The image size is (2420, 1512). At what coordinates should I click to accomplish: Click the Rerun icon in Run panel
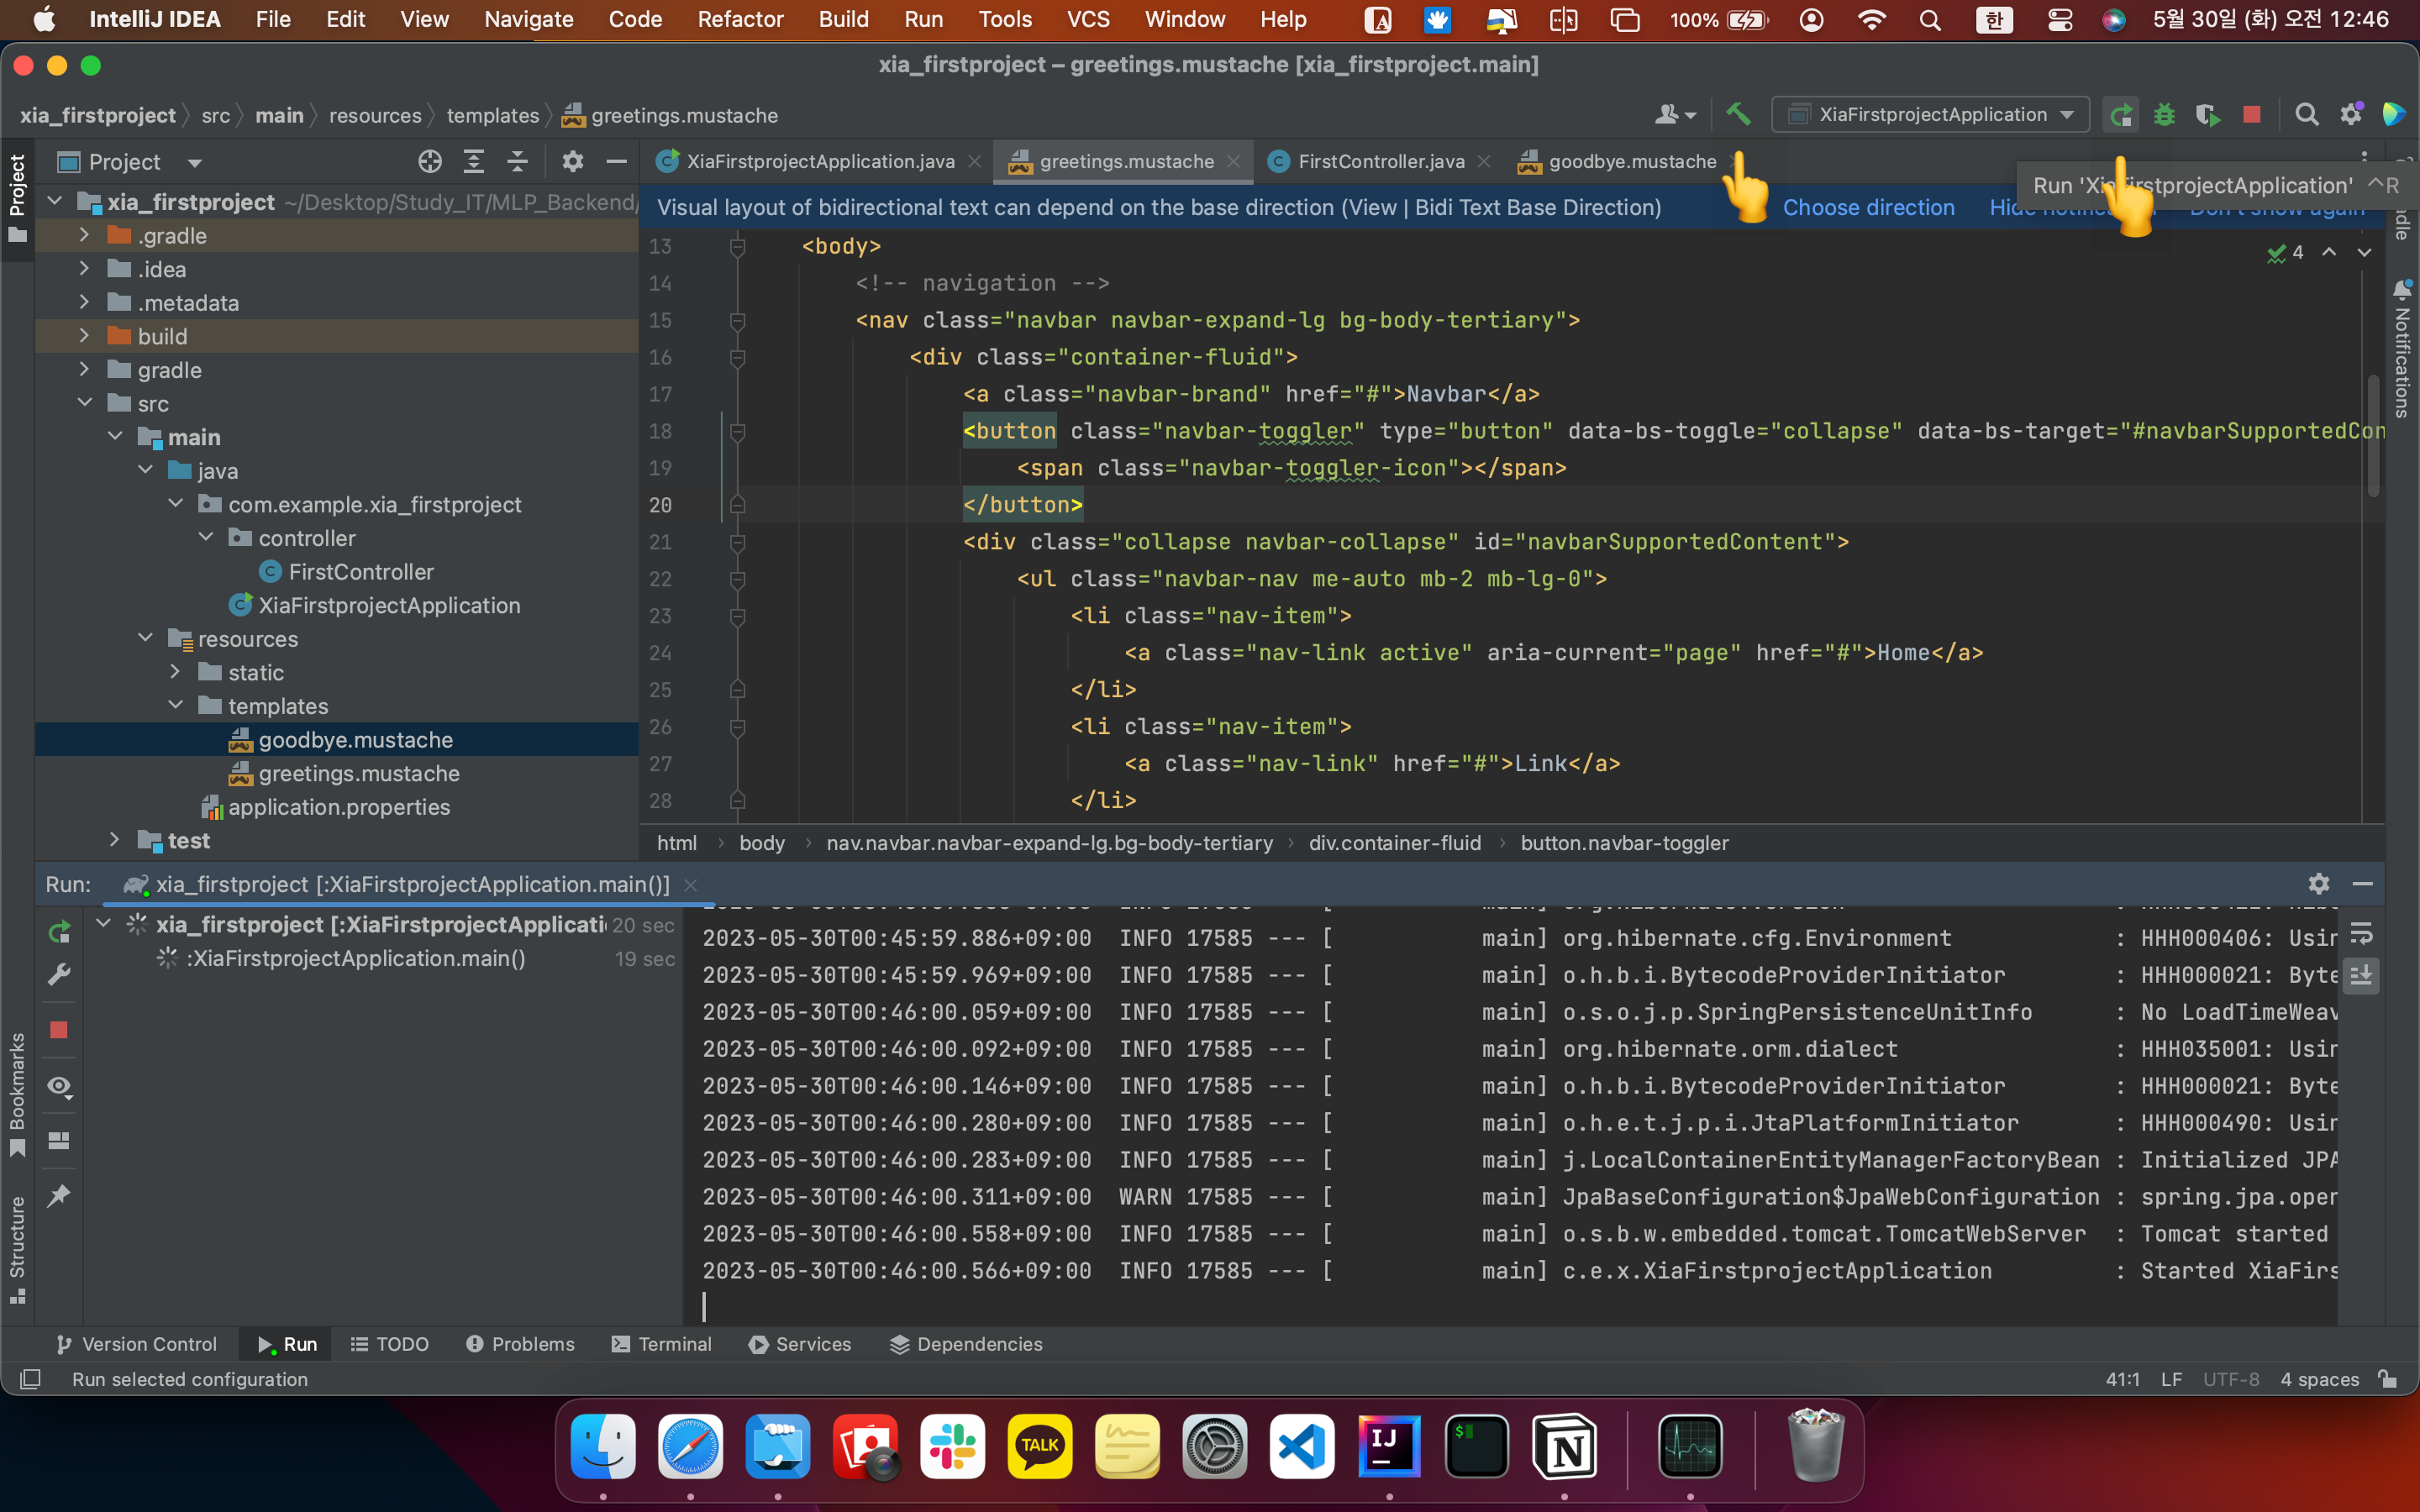pyautogui.click(x=59, y=932)
